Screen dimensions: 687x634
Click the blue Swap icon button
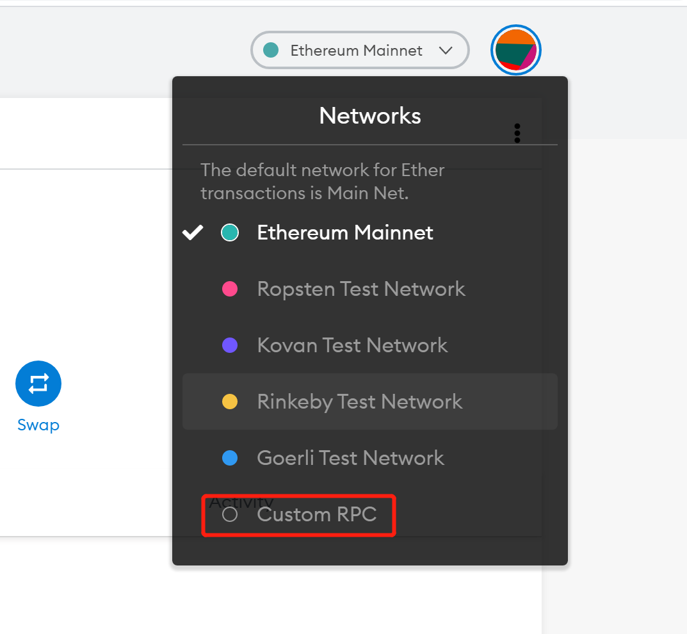[38, 384]
